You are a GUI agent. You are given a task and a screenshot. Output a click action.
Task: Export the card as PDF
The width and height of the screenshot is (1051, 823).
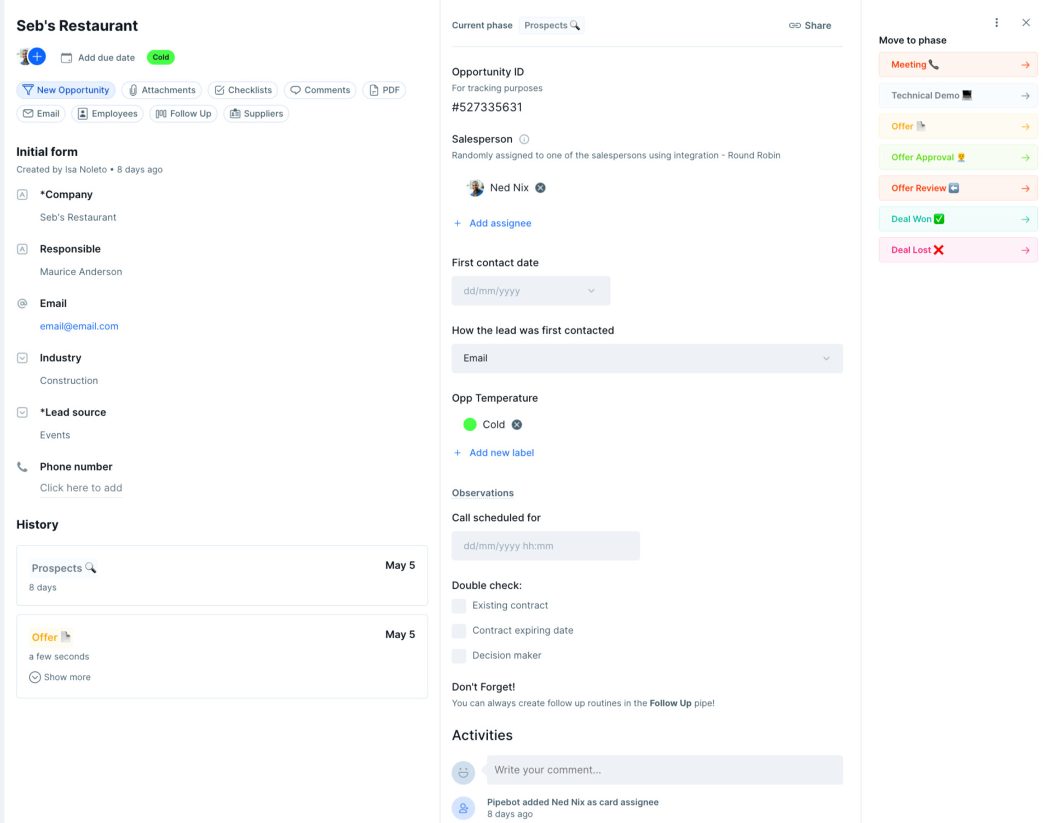pos(384,90)
